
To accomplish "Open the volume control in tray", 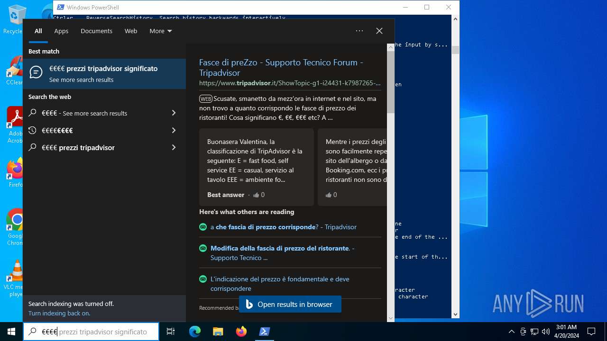I will (x=546, y=332).
